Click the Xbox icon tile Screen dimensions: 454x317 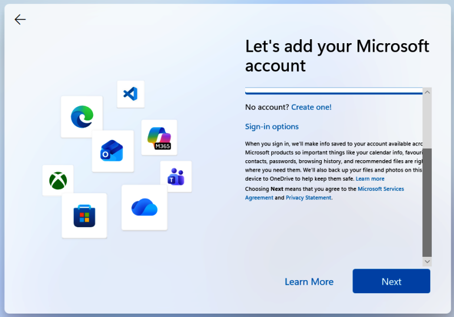tap(58, 181)
